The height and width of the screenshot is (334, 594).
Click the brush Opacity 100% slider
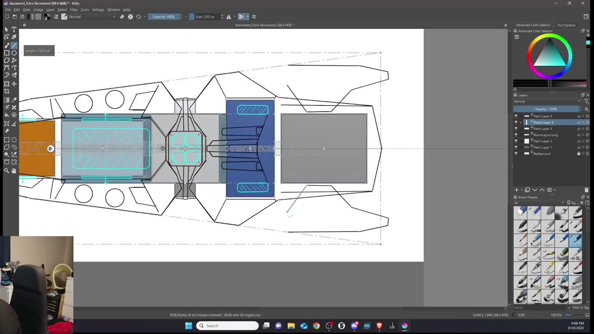coord(164,17)
